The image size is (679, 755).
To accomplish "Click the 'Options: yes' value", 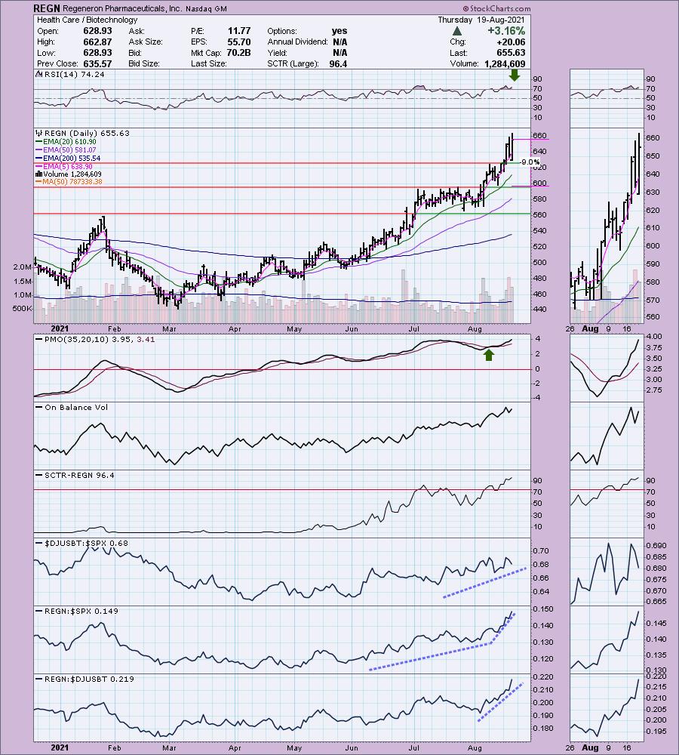I will pyautogui.click(x=339, y=31).
